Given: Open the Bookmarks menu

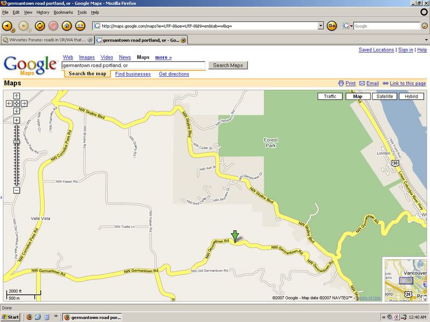Looking at the screenshot, I should (63, 12).
